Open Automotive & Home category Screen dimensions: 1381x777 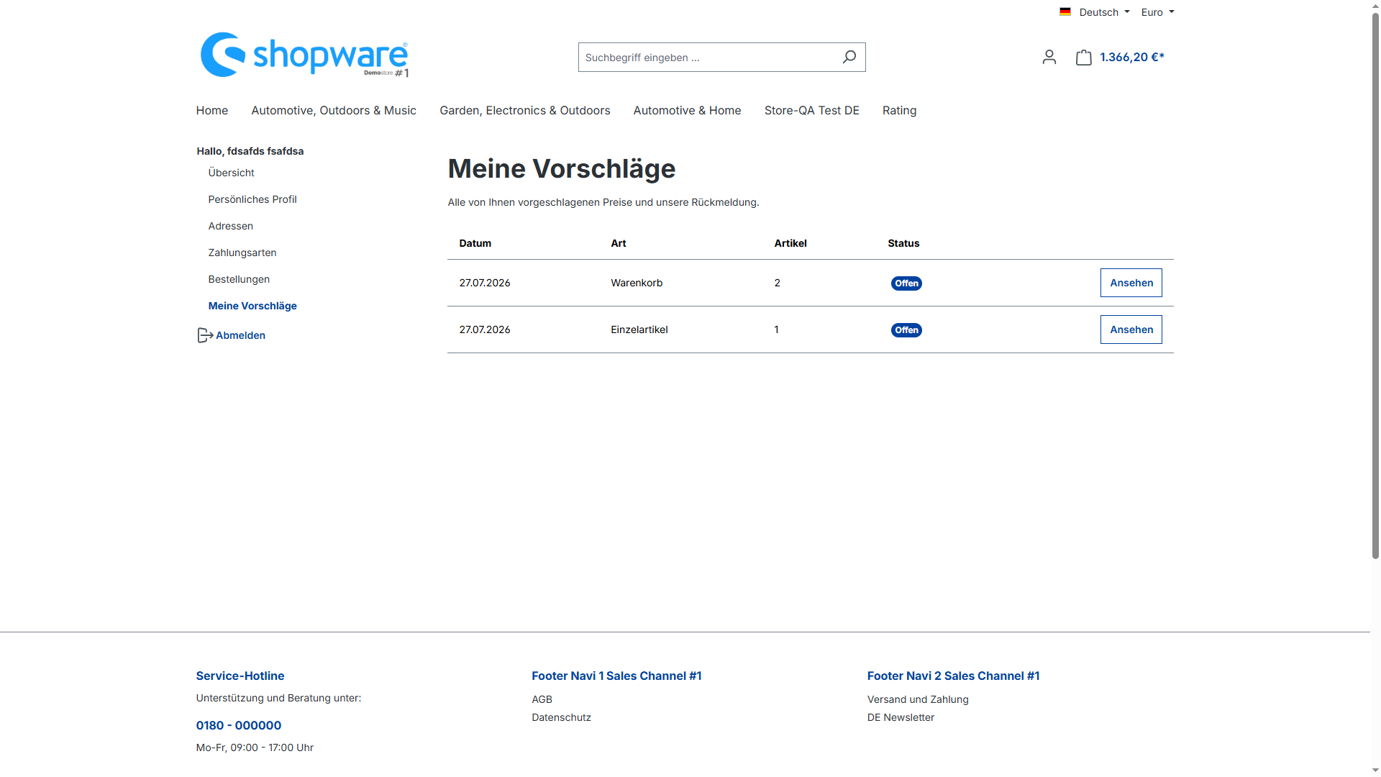(x=687, y=110)
